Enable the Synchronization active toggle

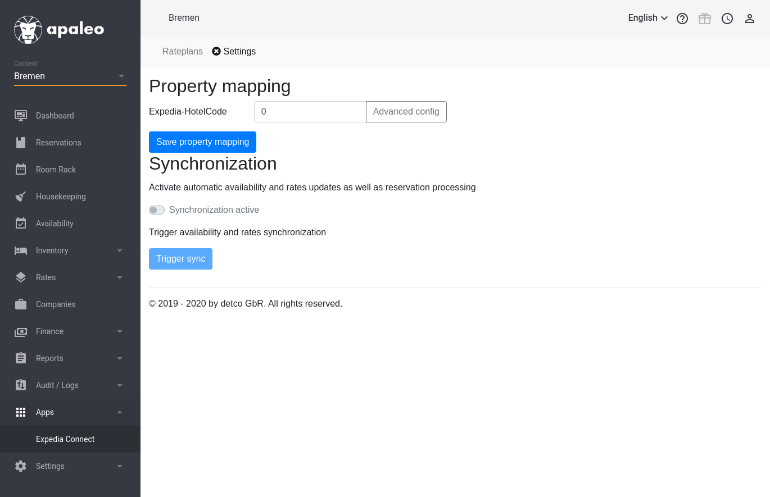coord(157,210)
